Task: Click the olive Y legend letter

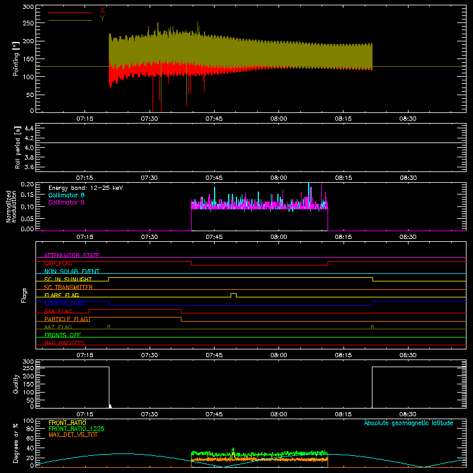Action: pos(102,18)
